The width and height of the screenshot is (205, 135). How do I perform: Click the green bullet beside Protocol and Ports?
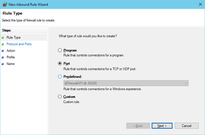coord(3,44)
